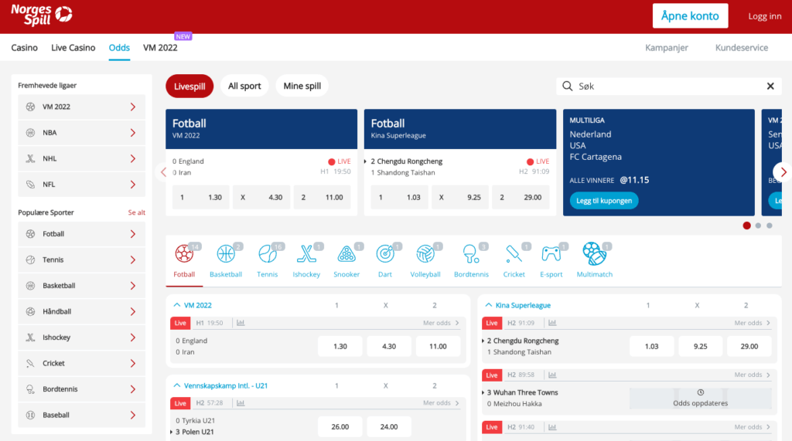Open Mer odds for Wuhan Three Towns match
The image size is (792, 441).
pyautogui.click(x=752, y=375)
